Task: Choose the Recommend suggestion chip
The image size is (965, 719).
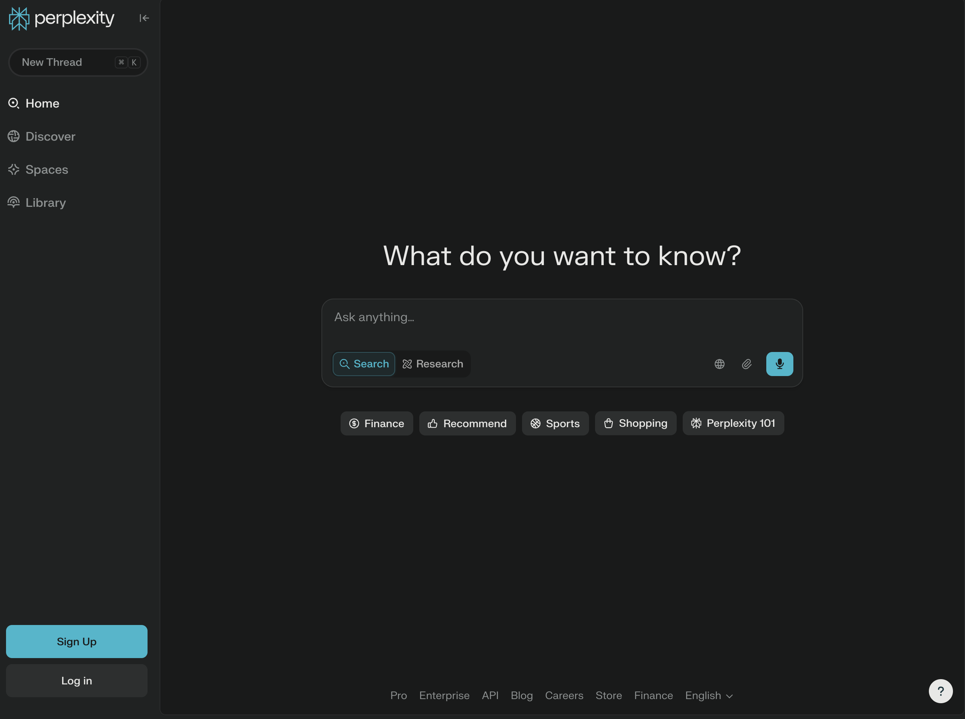Action: pyautogui.click(x=467, y=423)
